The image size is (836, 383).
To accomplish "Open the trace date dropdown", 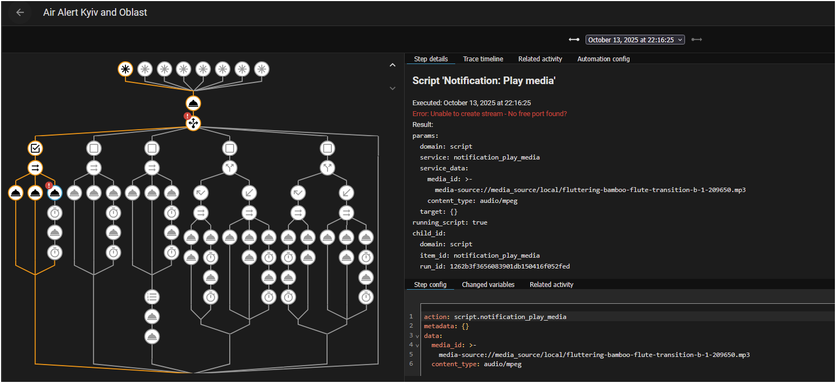I will (x=635, y=40).
